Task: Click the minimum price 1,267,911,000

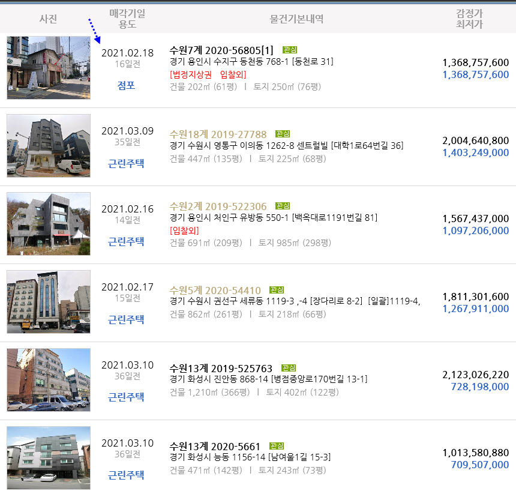Action: (476, 309)
